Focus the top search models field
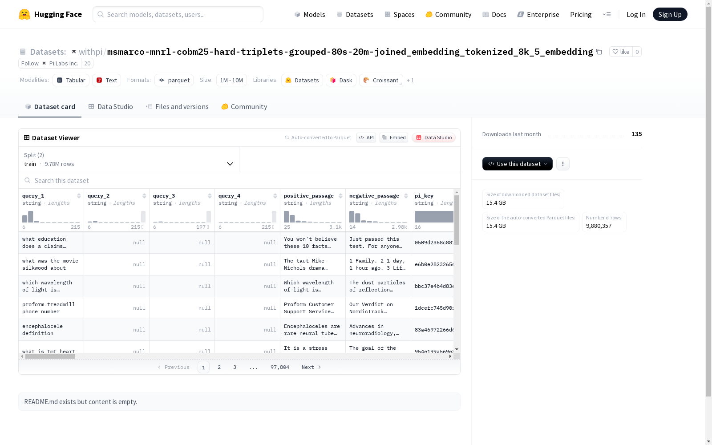This screenshot has height=445, width=712. 178,14
